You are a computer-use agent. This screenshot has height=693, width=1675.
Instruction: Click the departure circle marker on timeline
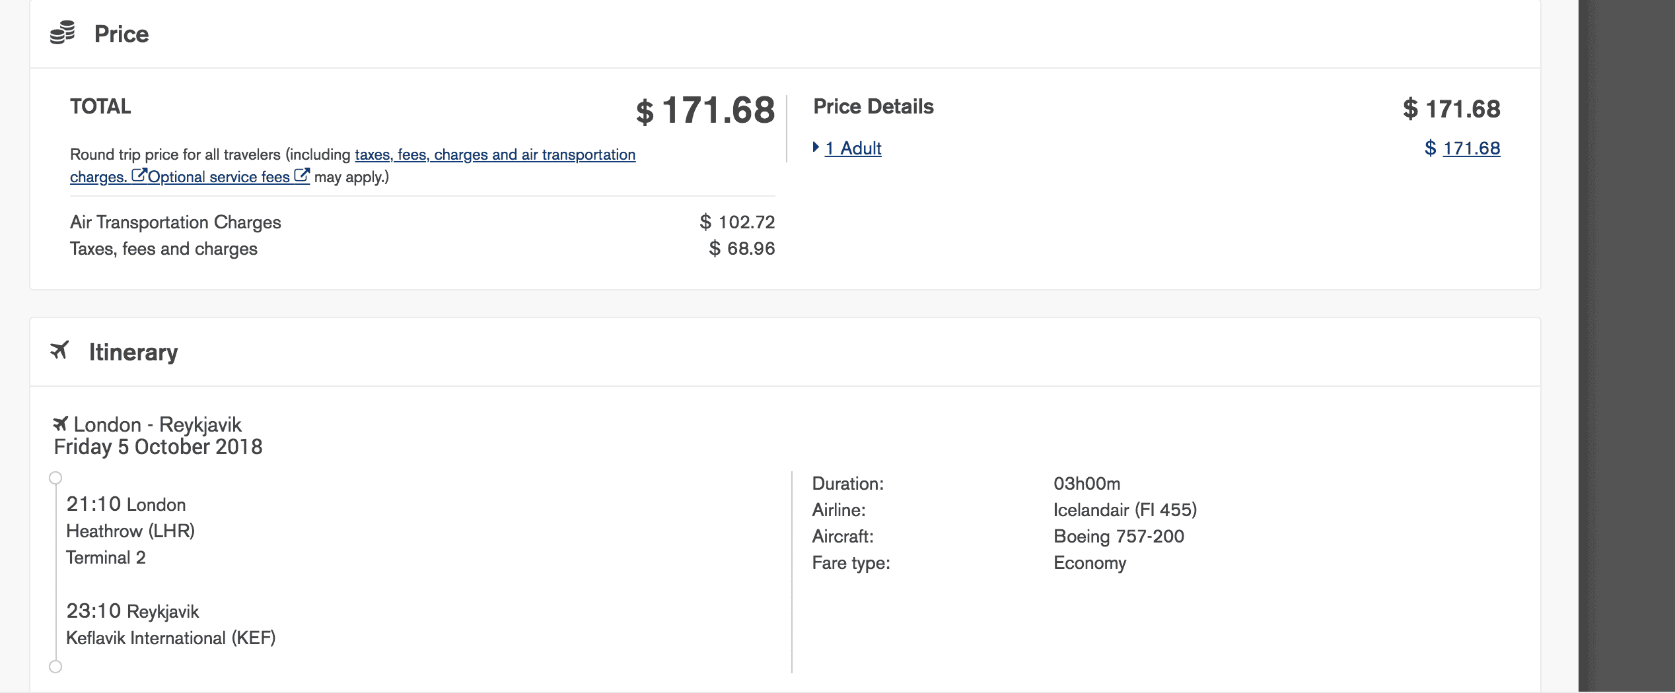point(55,478)
